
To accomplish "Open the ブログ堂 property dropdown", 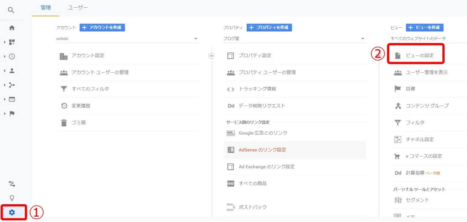I will 295,39.
